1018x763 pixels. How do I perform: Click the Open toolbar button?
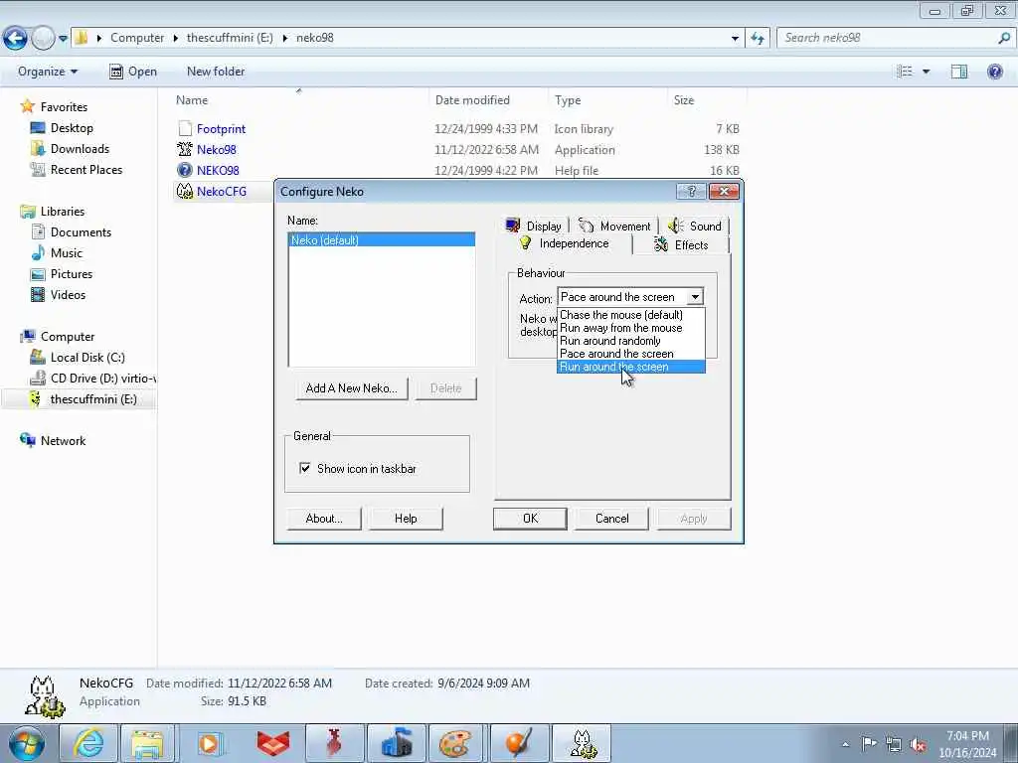click(x=133, y=72)
